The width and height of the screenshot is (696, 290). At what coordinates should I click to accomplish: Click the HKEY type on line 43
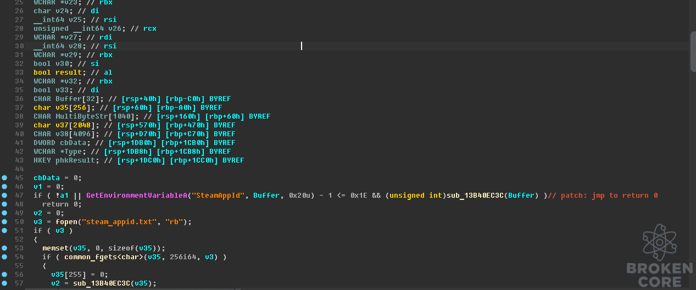(x=42, y=160)
